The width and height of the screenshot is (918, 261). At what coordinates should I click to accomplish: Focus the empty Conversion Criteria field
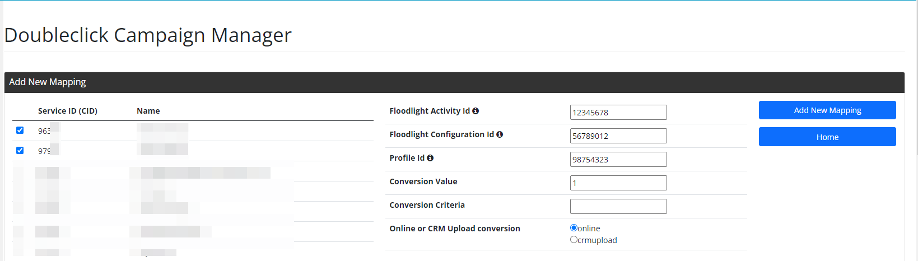click(x=618, y=206)
